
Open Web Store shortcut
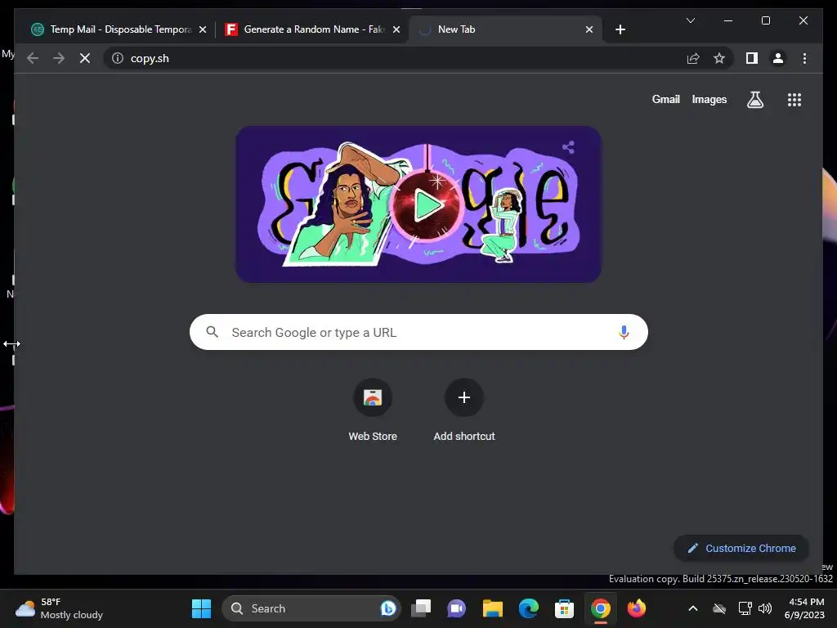point(373,410)
